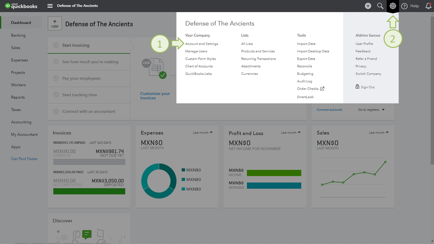Open Reports in the sidebar

click(x=18, y=98)
